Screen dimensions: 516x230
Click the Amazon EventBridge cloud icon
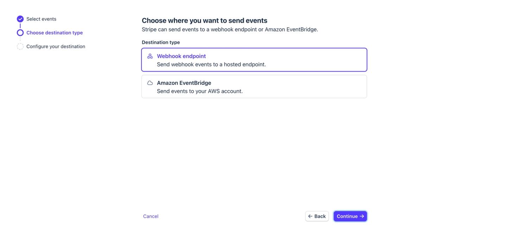point(150,83)
